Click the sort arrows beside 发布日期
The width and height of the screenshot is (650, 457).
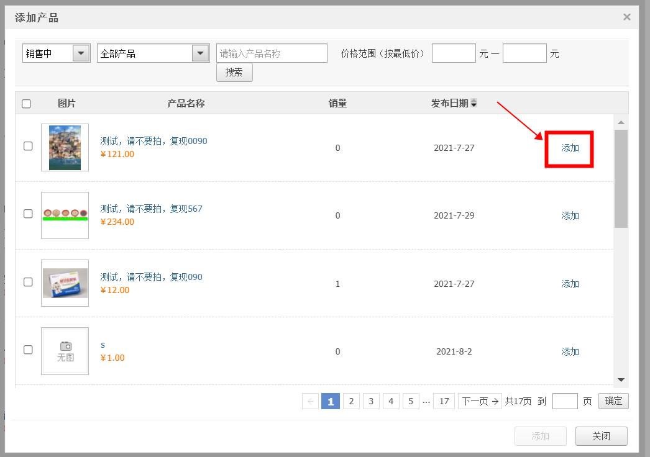point(474,104)
